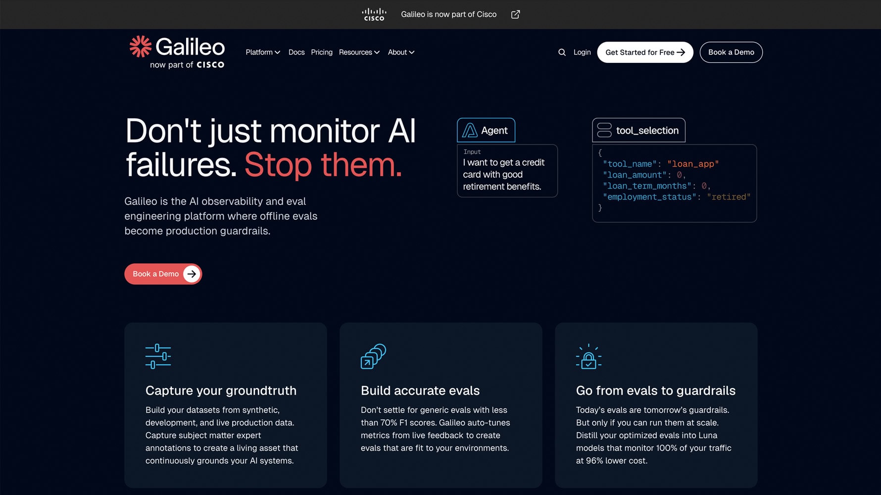Click the red 'Stop them.' headline text
This screenshot has height=495, width=881.
323,165
